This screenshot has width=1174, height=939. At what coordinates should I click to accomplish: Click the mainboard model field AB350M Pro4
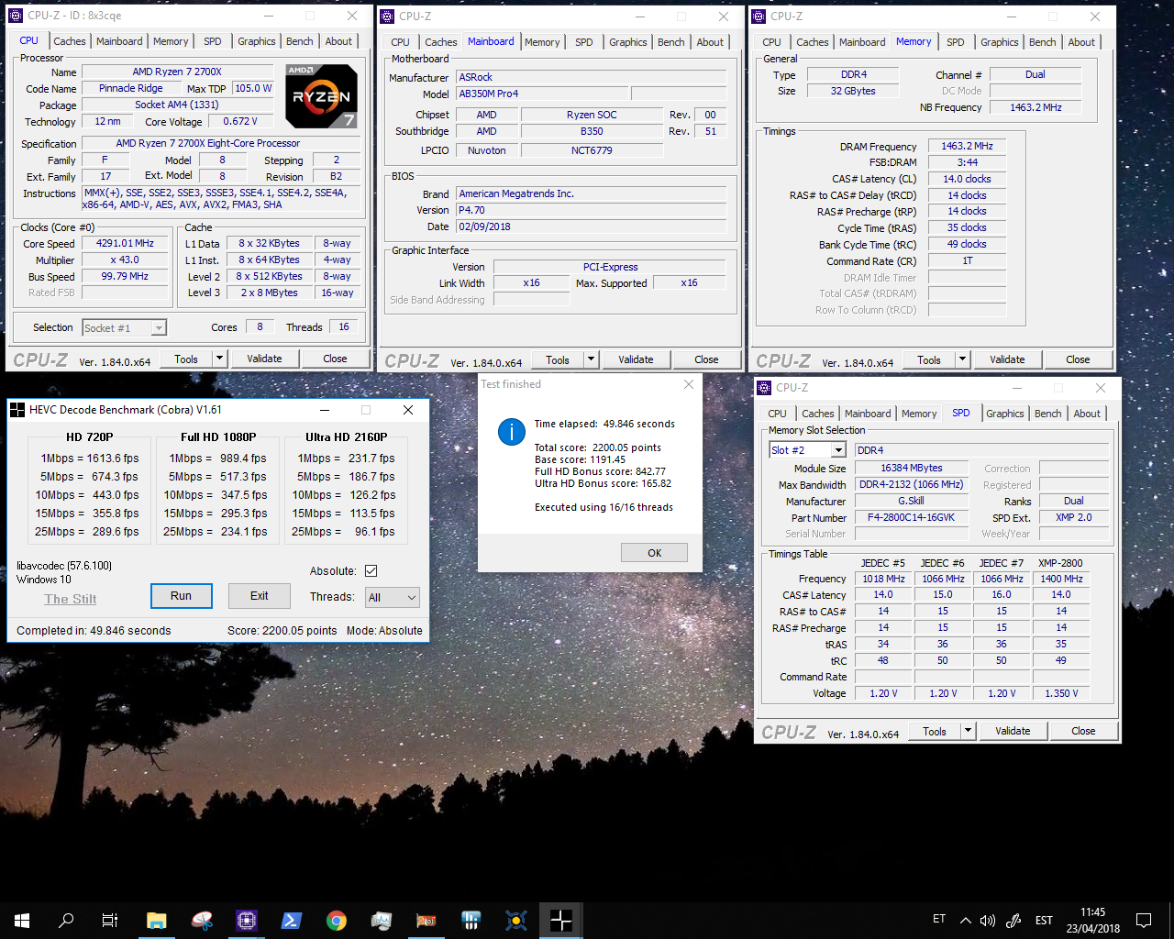542,94
